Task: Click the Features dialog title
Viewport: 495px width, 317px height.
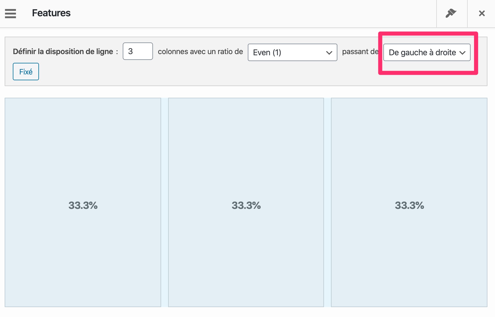Action: coord(51,13)
